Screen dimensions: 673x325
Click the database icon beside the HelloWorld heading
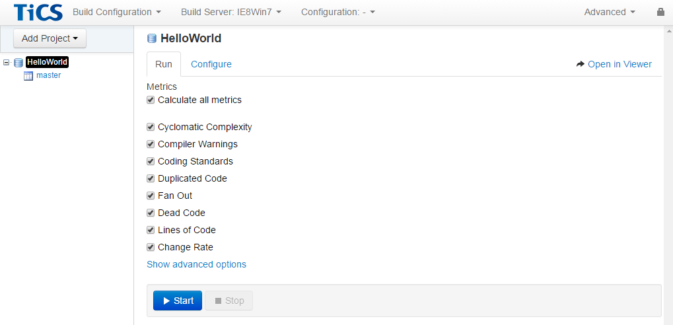pos(152,39)
